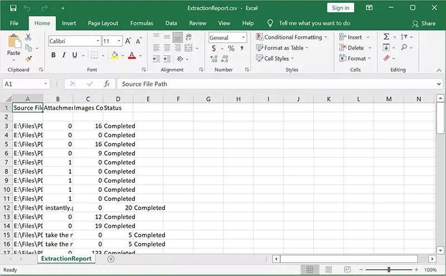Expand the formula bar chevron
This screenshot has width=446, height=276.
pos(439,84)
